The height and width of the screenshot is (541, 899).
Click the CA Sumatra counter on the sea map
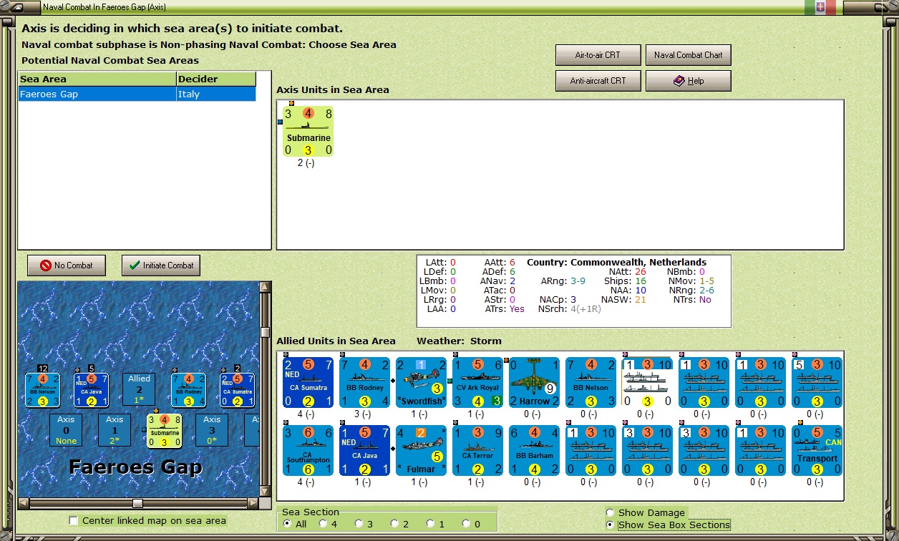[238, 390]
